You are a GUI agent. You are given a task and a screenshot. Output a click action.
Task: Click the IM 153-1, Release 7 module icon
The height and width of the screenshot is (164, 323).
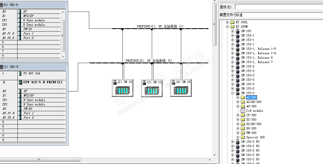click(237, 62)
